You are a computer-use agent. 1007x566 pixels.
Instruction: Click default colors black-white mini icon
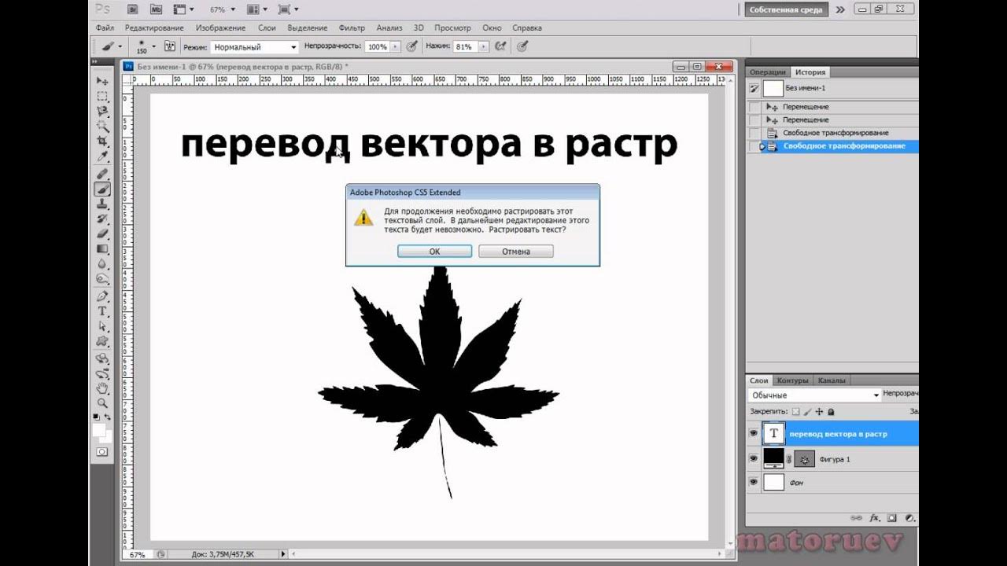[97, 417]
